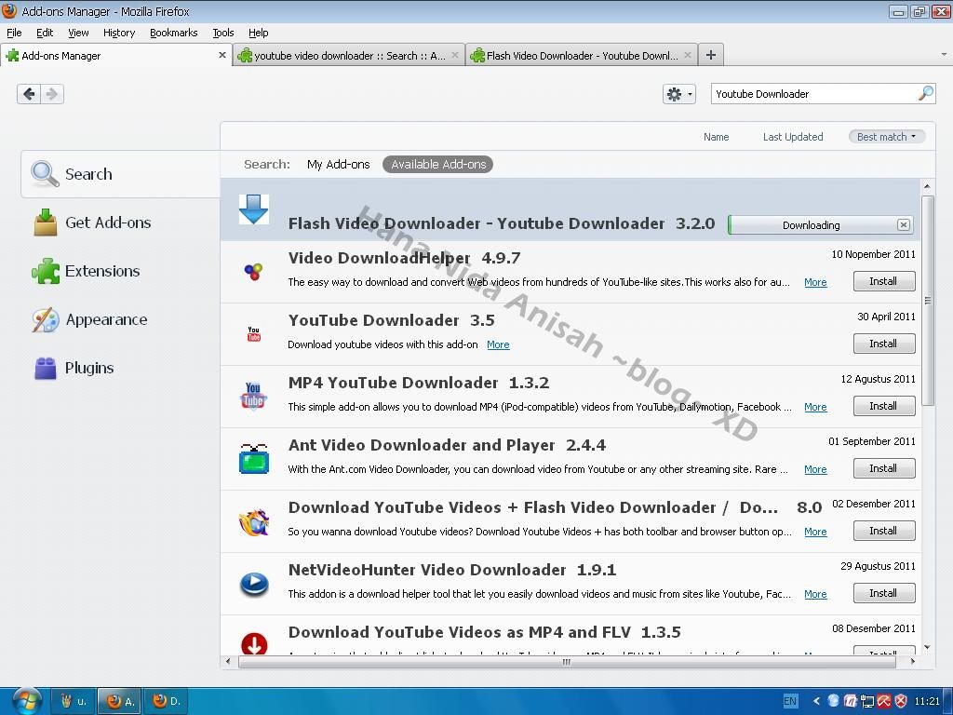Click the forward navigation arrow
This screenshot has width=953, height=715.
tap(52, 94)
